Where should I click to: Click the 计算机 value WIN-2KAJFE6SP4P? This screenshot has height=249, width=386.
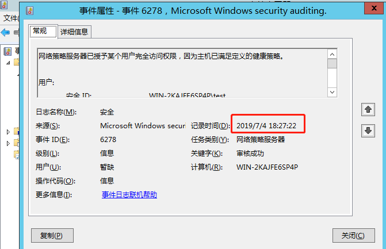click(x=267, y=167)
